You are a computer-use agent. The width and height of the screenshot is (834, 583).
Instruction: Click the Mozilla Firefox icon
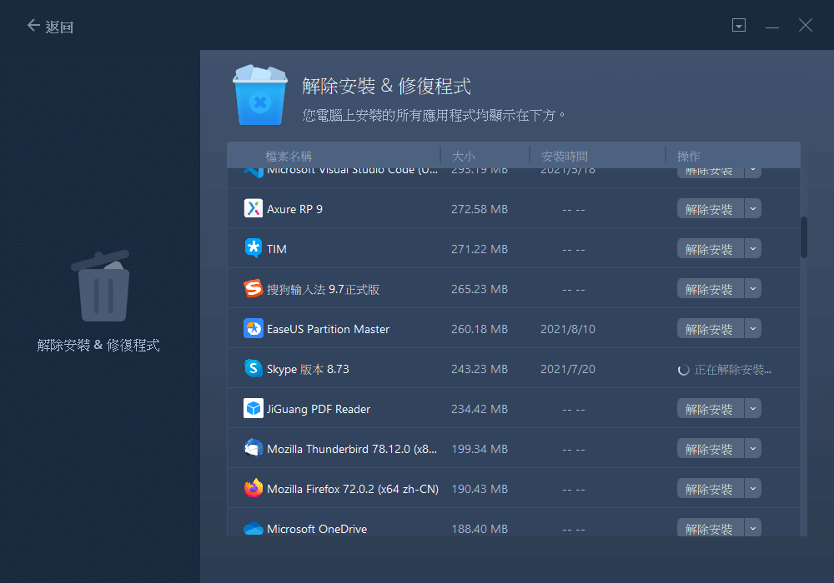click(x=253, y=488)
